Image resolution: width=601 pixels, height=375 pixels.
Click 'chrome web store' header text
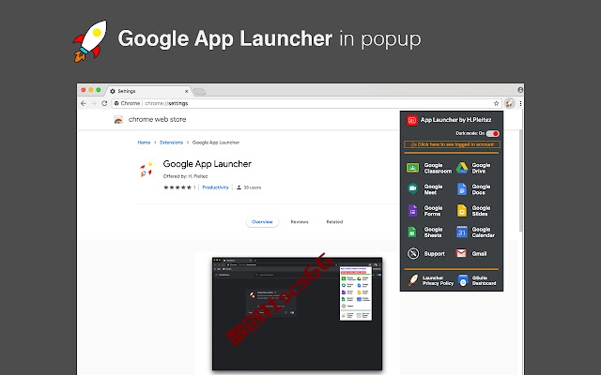click(x=157, y=119)
